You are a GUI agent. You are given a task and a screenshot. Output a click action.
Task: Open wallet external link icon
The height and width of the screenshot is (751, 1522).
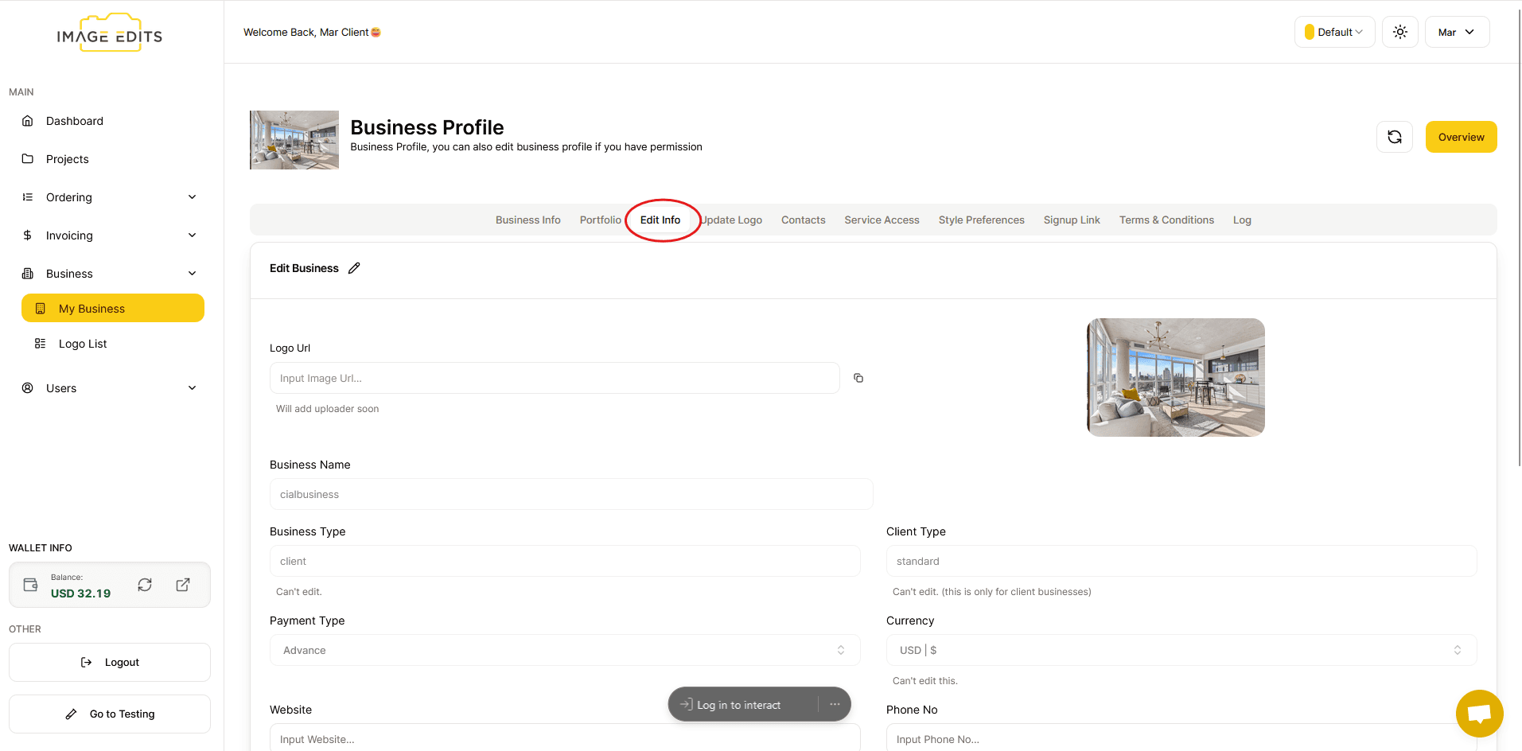pos(183,585)
